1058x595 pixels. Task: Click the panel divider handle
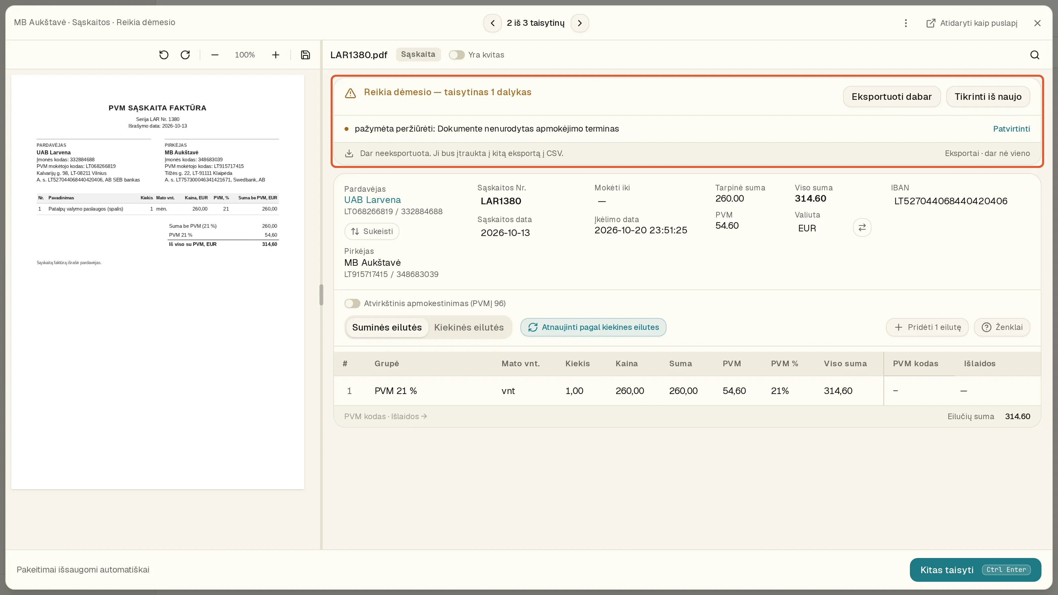pyautogui.click(x=321, y=295)
